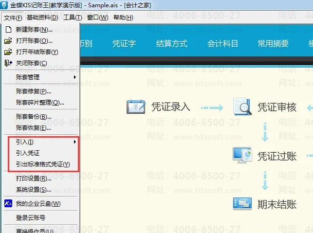
Task: Select 账套碎片整理(Q)... menu item
Action: 40,103
